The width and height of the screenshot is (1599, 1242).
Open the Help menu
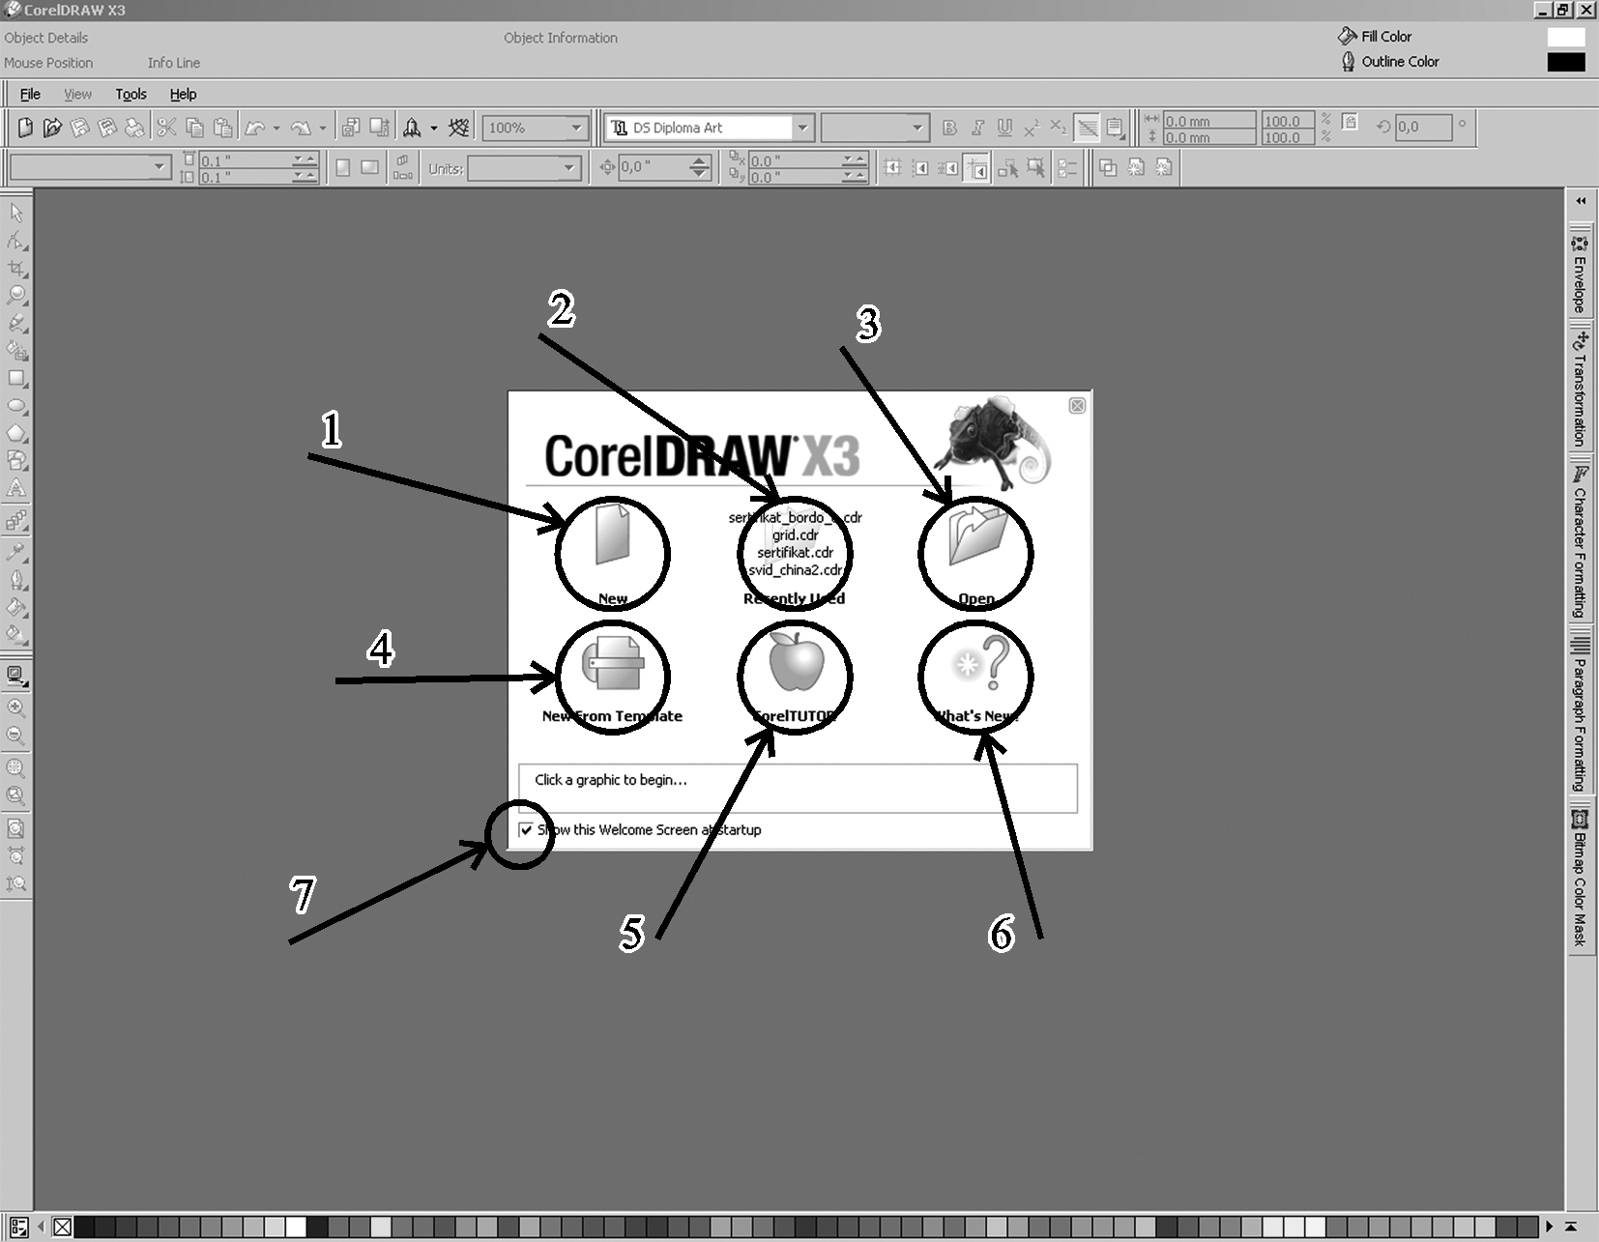point(183,94)
